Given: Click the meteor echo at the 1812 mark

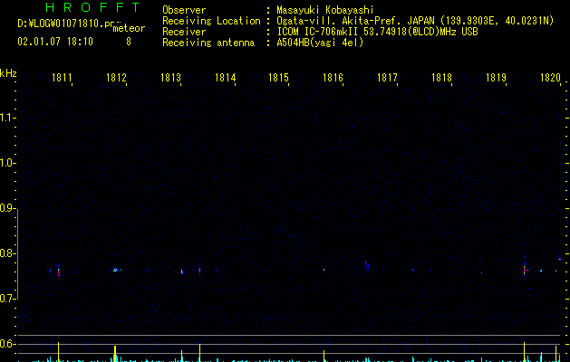Looking at the screenshot, I should 116,270.
